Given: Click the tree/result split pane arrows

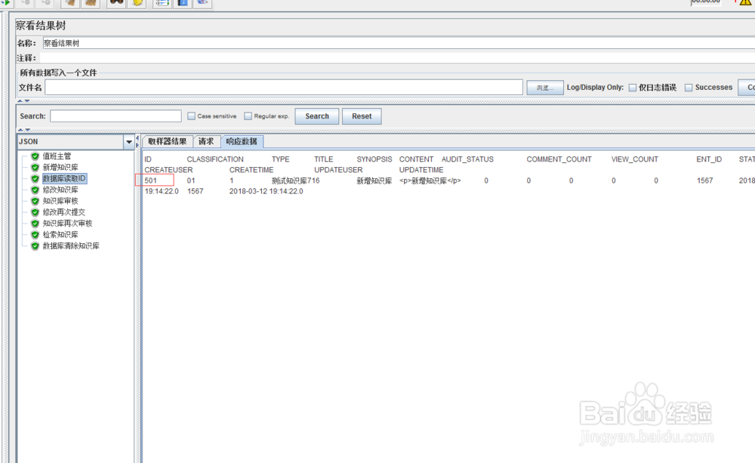Looking at the screenshot, I should point(137,141).
